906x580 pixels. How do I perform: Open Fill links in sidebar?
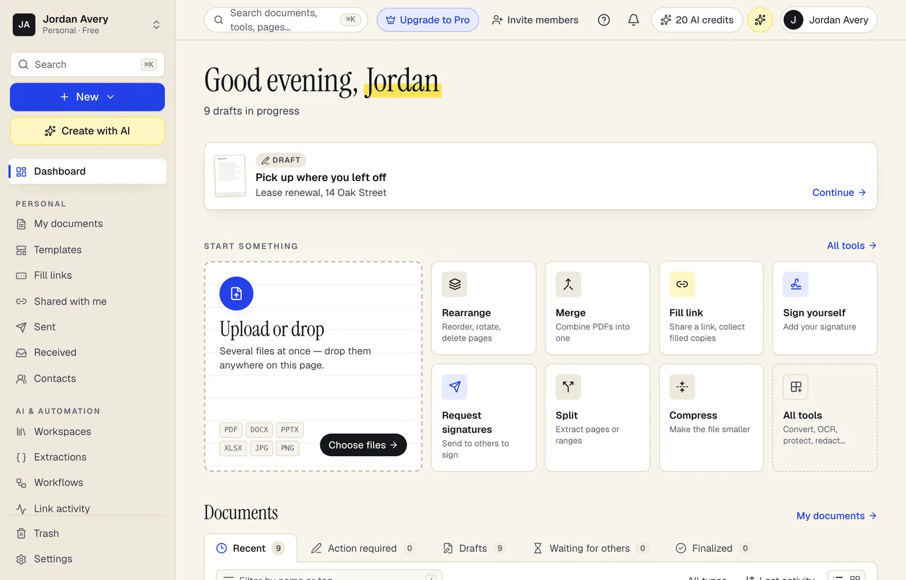coord(88,276)
